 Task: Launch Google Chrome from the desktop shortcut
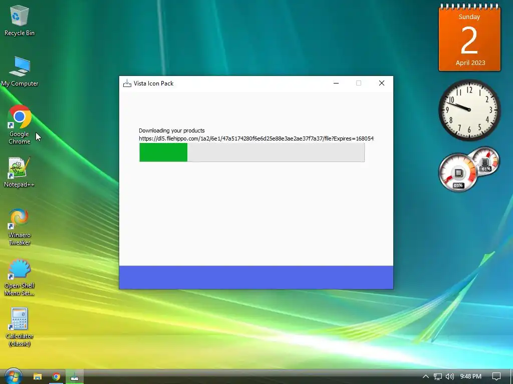(20, 124)
